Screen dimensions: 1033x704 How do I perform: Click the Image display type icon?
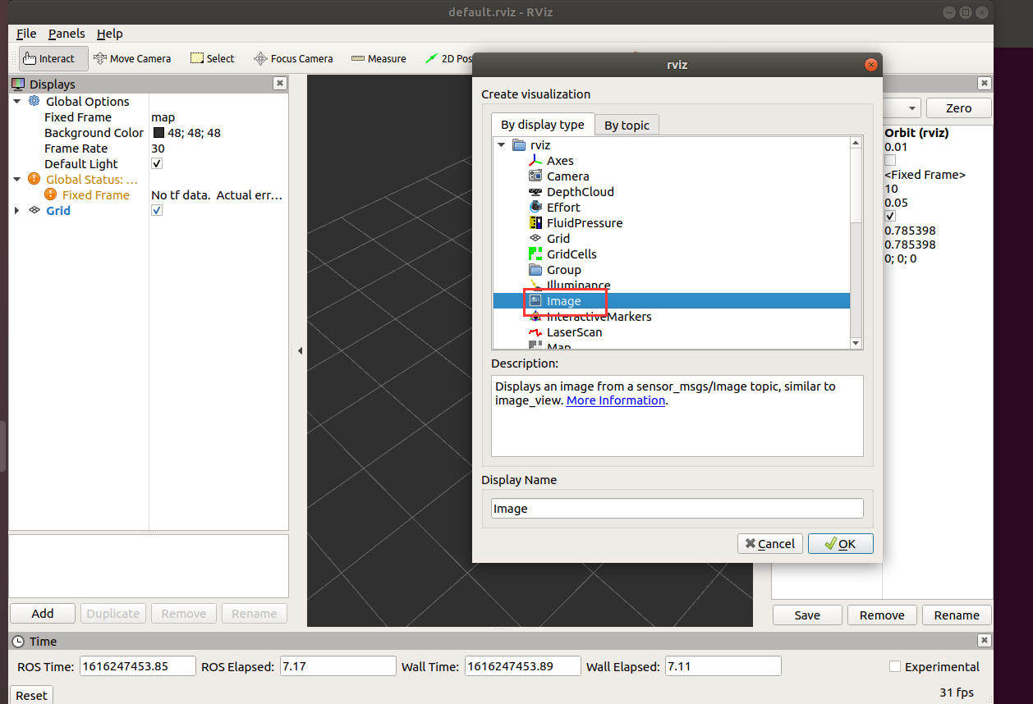(x=535, y=301)
